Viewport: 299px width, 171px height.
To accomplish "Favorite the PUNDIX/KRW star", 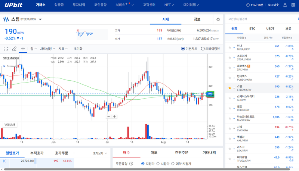I will (230, 78).
